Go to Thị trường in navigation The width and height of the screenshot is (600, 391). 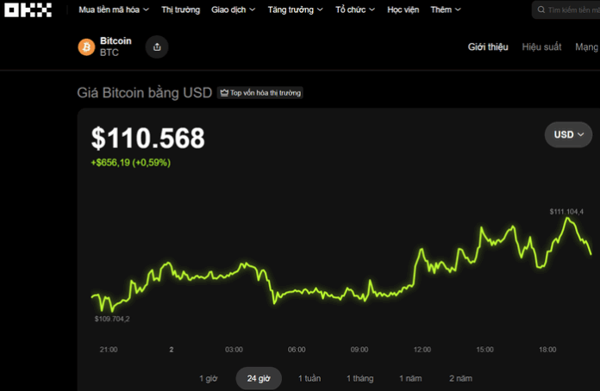coord(180,10)
